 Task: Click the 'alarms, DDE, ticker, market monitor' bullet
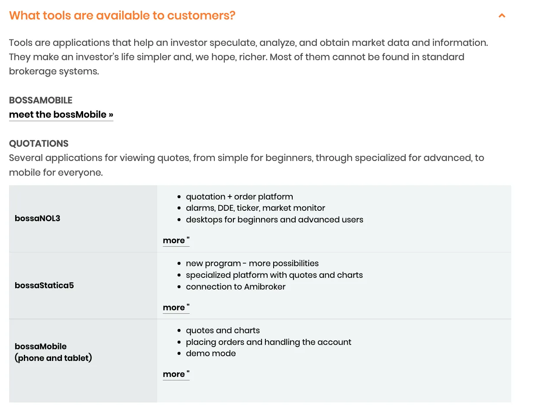pos(255,208)
